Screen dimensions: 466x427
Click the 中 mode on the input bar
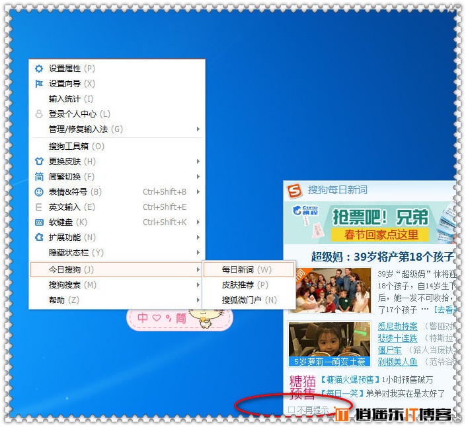click(x=143, y=318)
